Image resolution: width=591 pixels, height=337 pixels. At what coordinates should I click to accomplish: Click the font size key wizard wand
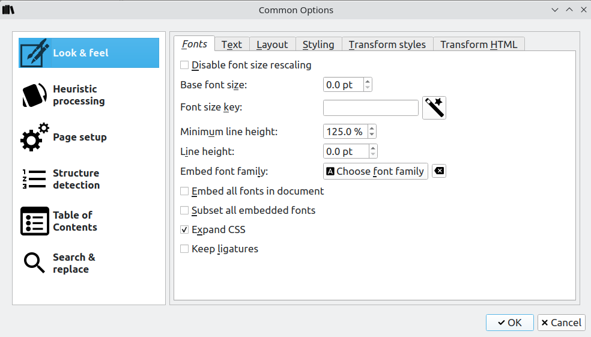pos(434,108)
